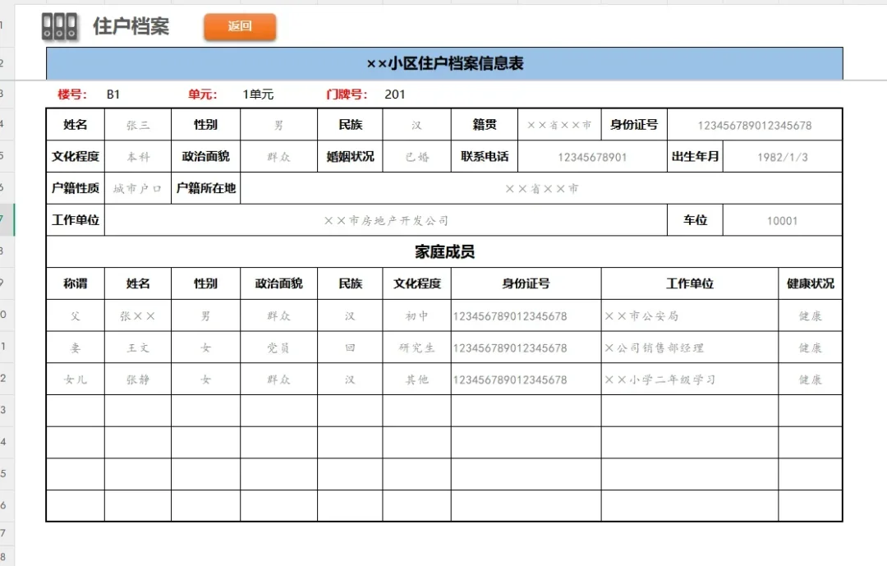
Task: Click the work unit ×公司销售部经理
Action: 690,347
